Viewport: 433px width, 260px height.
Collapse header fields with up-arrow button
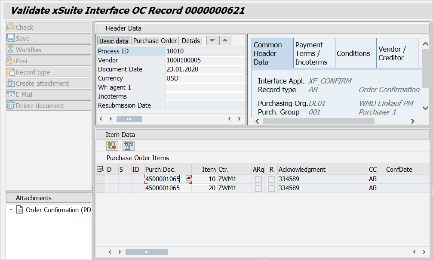pos(225,40)
